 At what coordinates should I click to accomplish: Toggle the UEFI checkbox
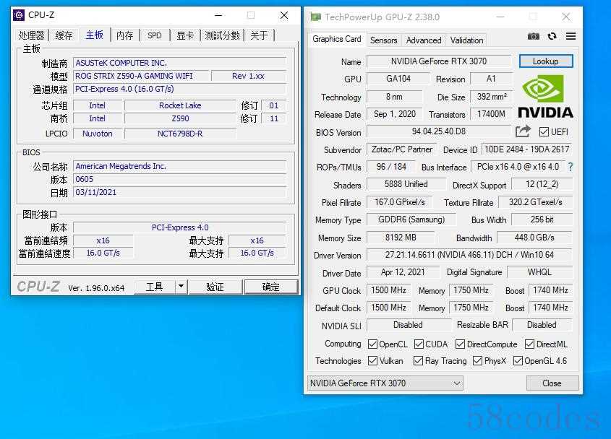(544, 132)
